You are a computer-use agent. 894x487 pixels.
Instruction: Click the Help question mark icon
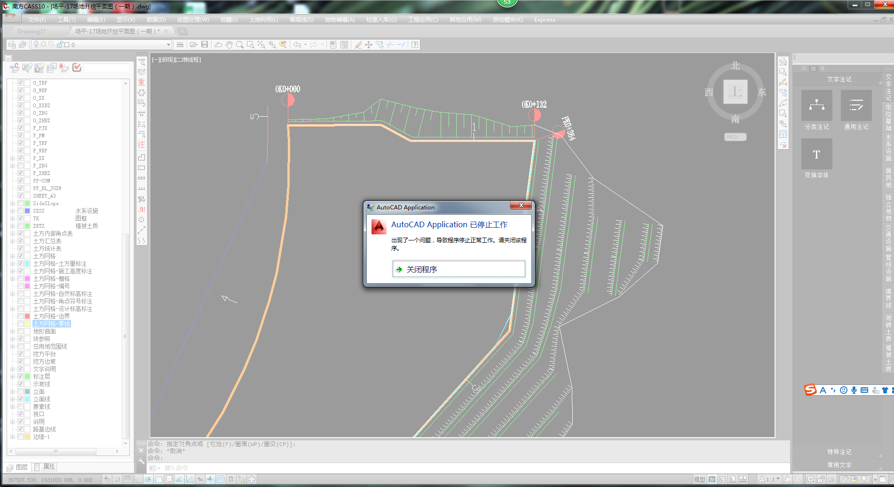pyautogui.click(x=414, y=45)
